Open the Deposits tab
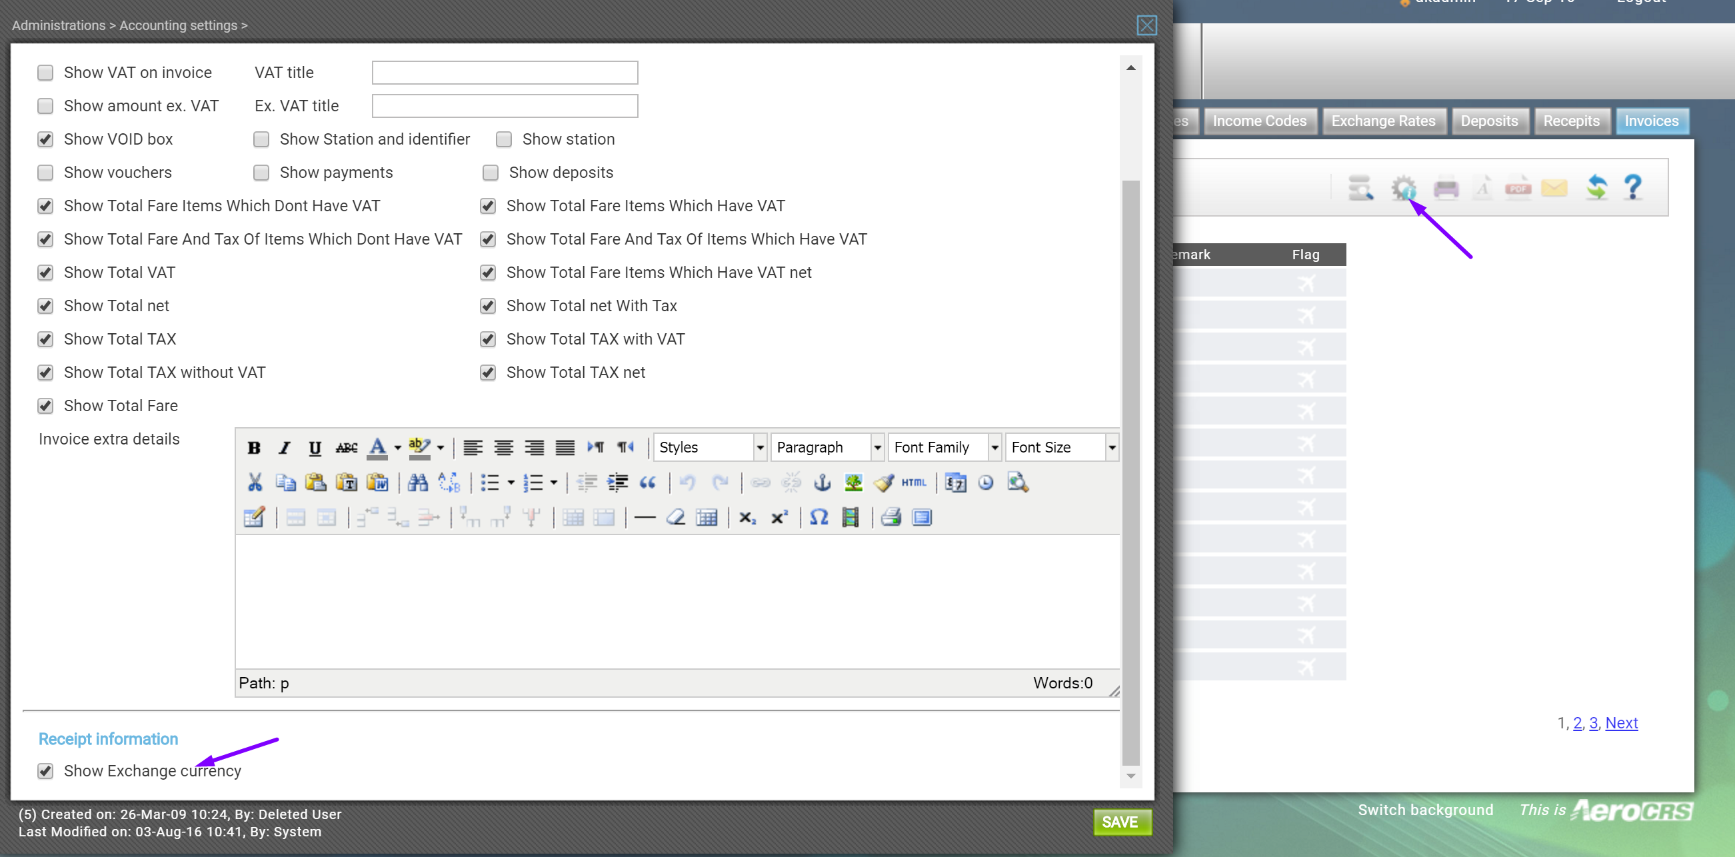This screenshot has height=857, width=1735. (x=1489, y=121)
